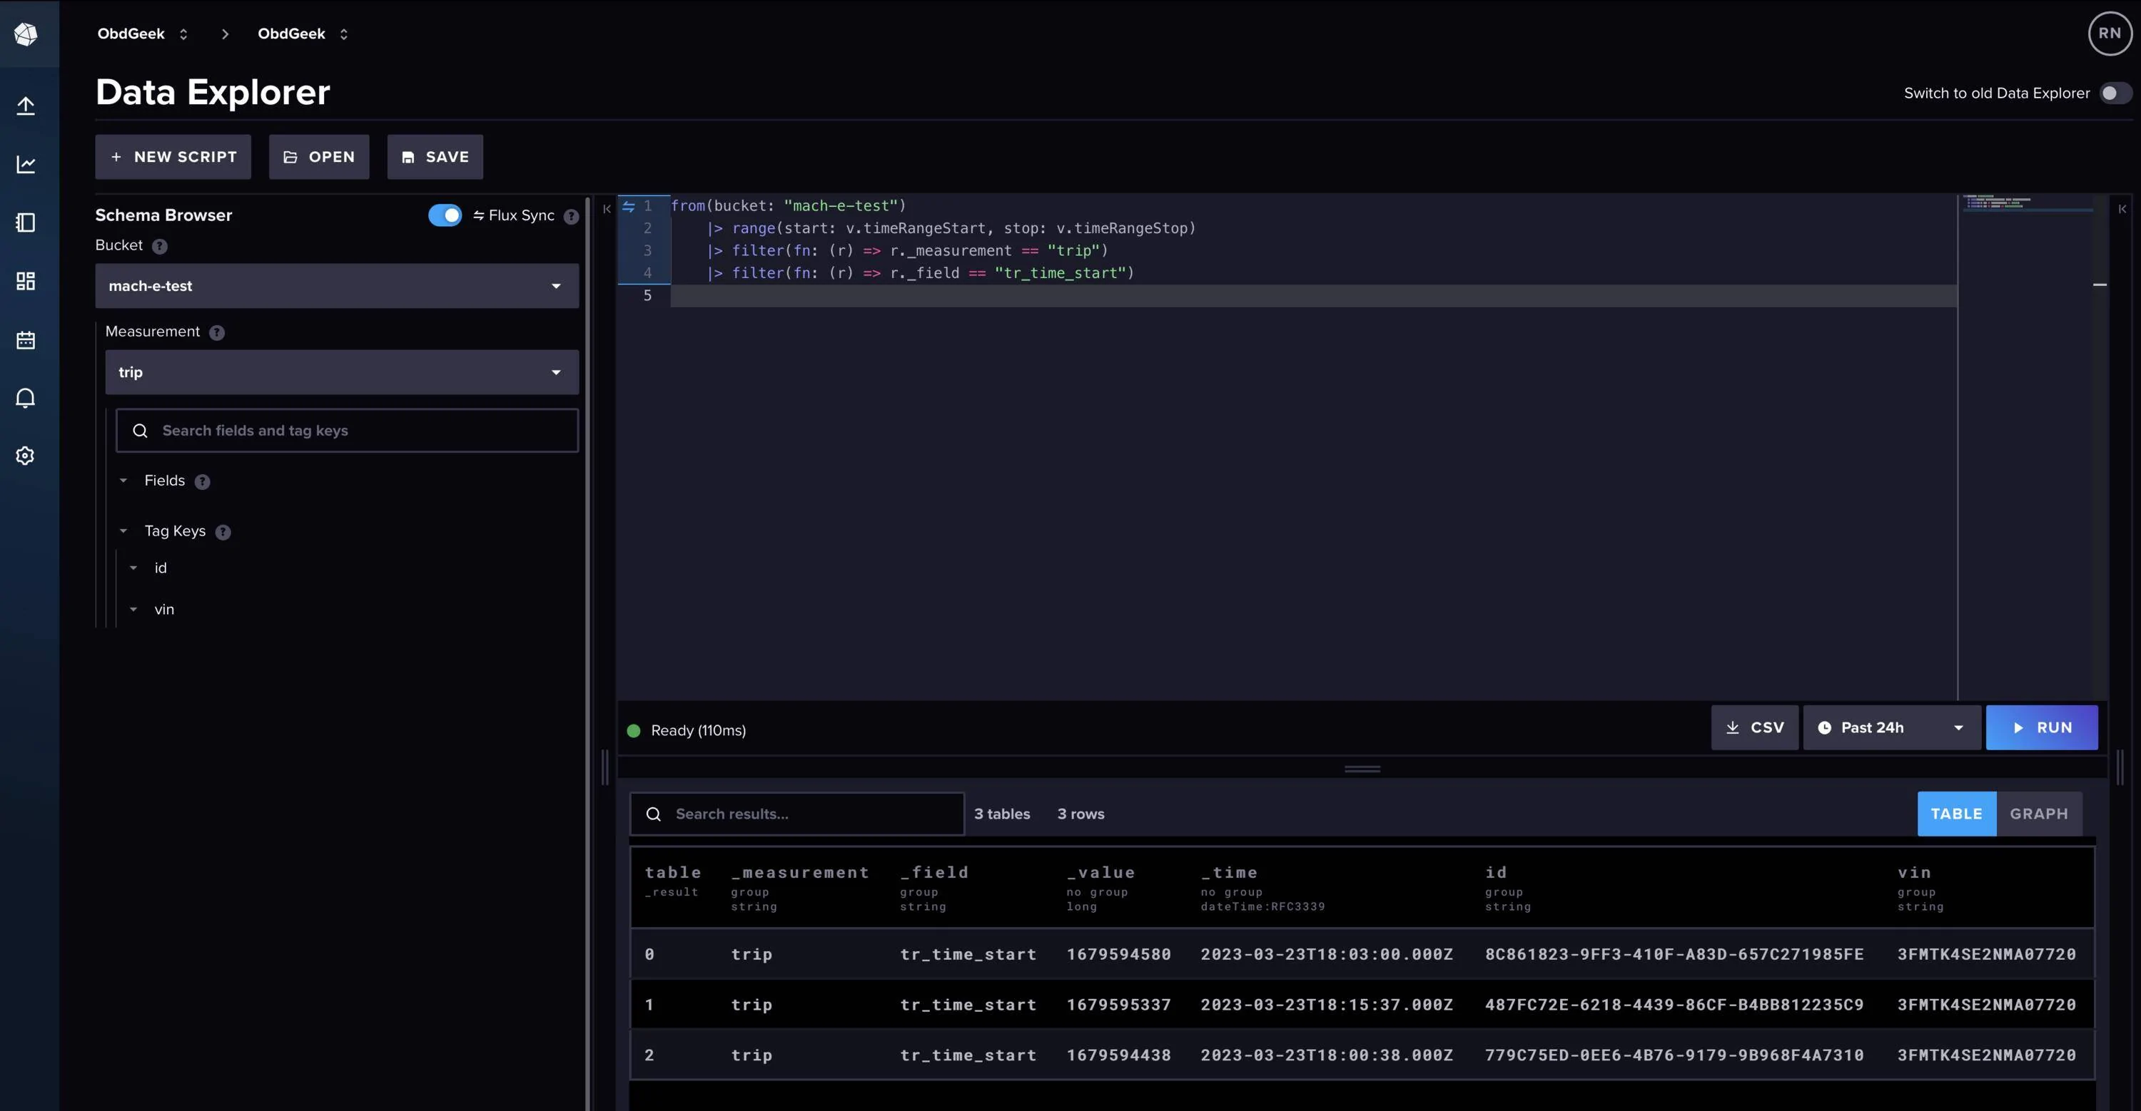The width and height of the screenshot is (2141, 1111).
Task: Open the Load Data upload icon
Action: (x=26, y=106)
